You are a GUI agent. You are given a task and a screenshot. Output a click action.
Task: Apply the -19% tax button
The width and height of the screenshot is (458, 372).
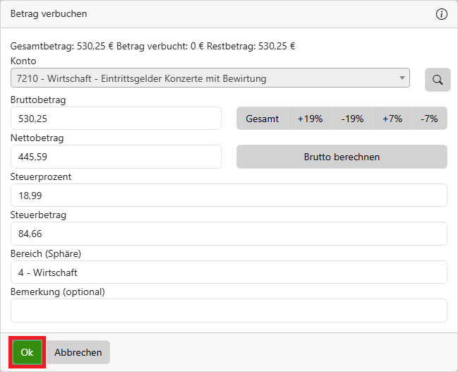point(352,119)
